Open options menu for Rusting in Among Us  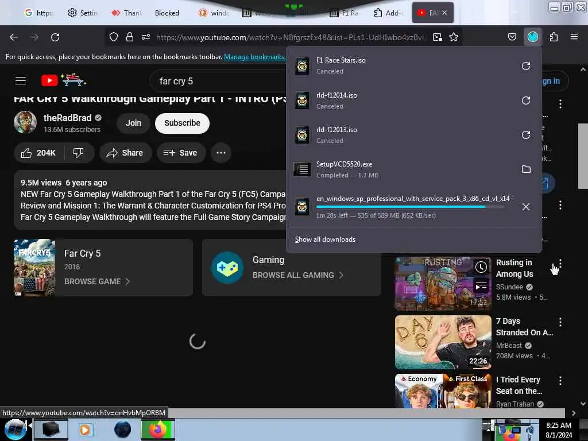[560, 263]
